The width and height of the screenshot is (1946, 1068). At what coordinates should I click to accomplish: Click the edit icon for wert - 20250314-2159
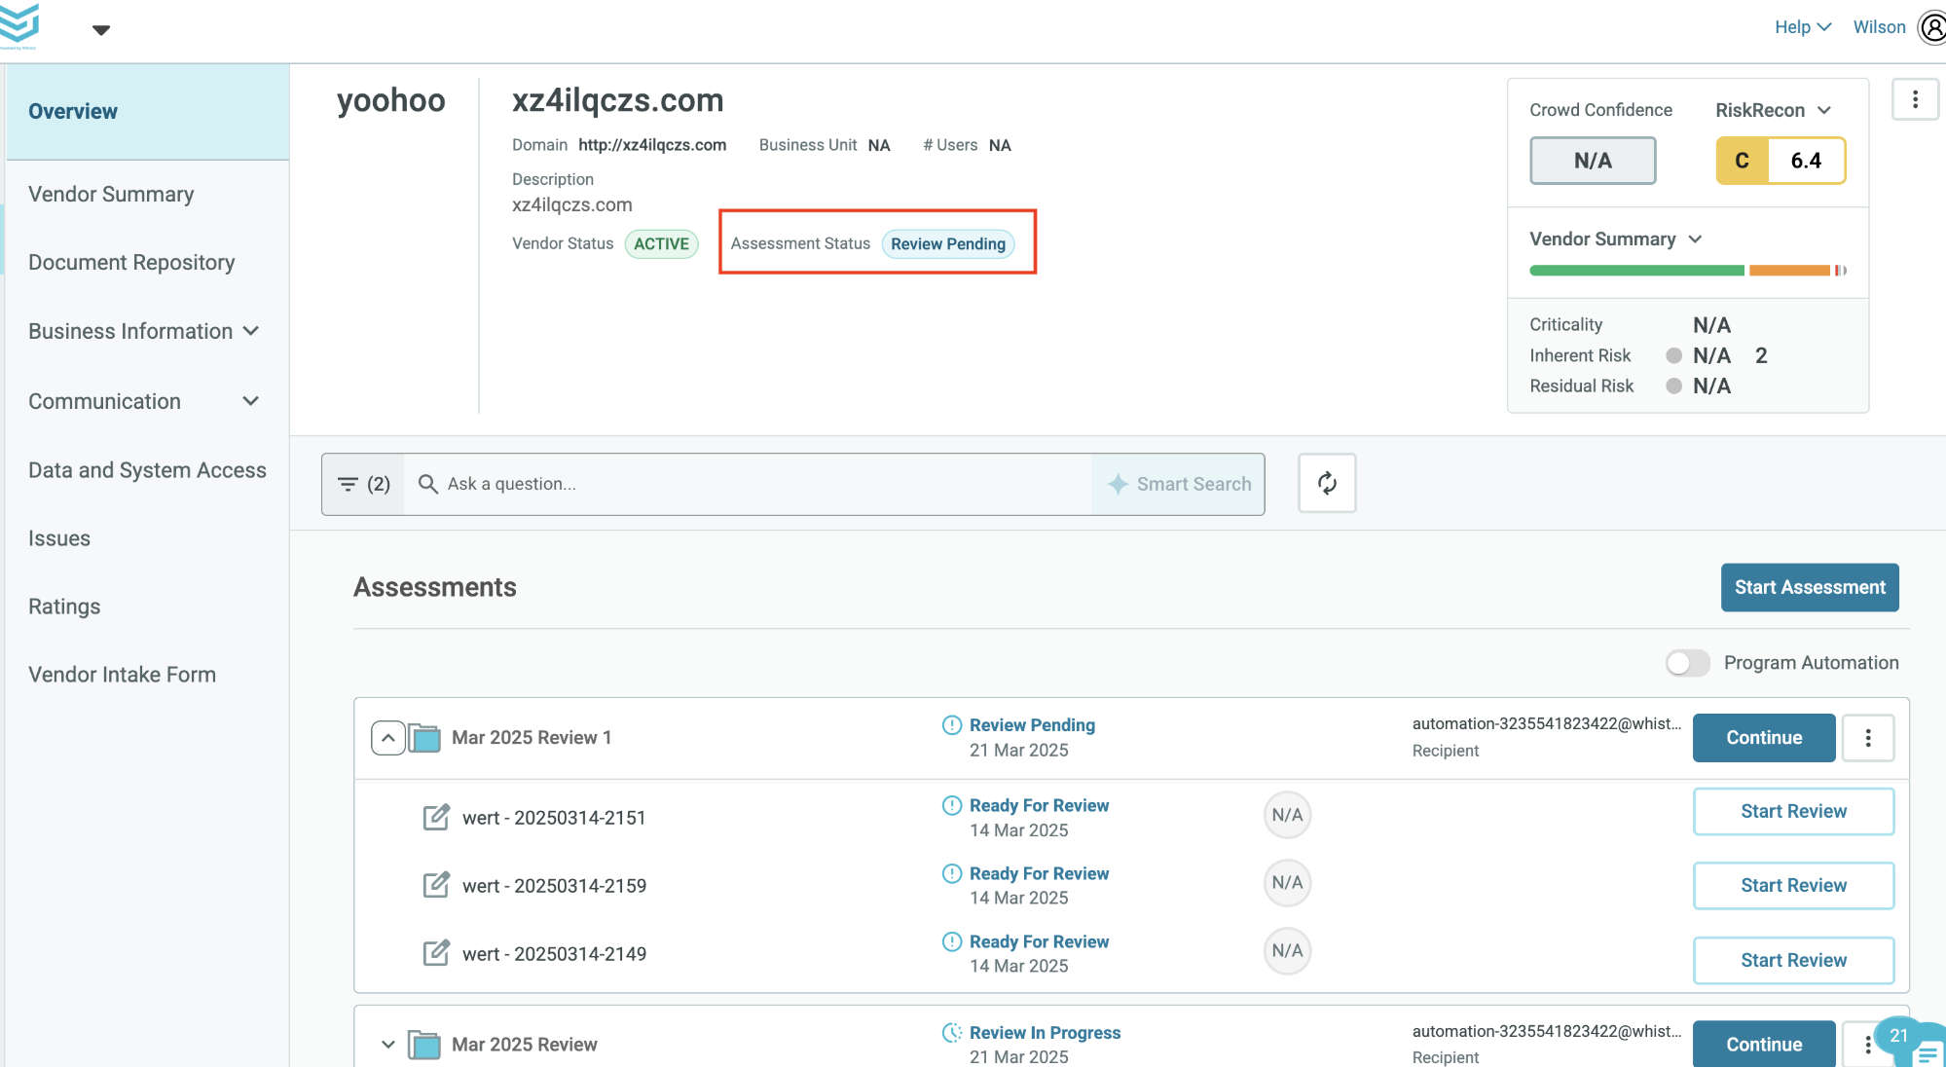(x=436, y=885)
